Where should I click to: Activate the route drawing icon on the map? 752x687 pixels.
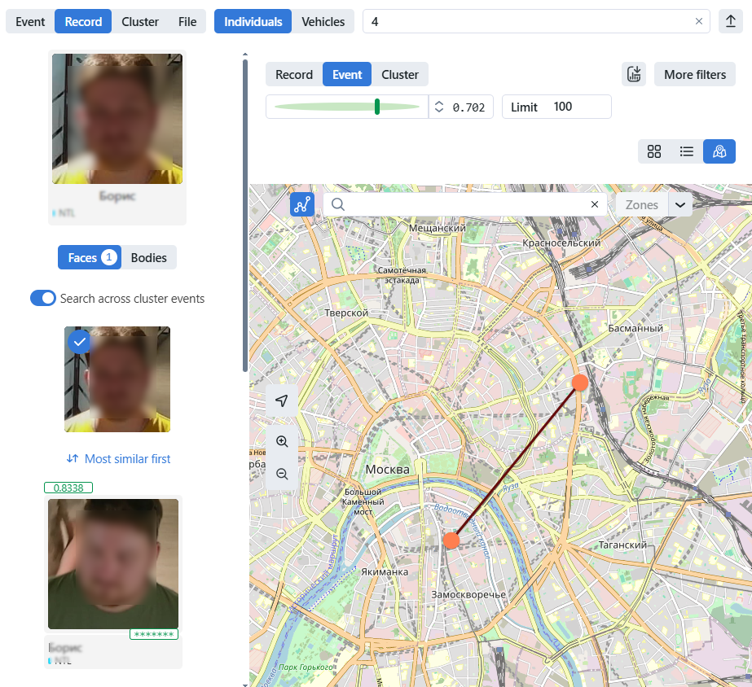(x=302, y=204)
